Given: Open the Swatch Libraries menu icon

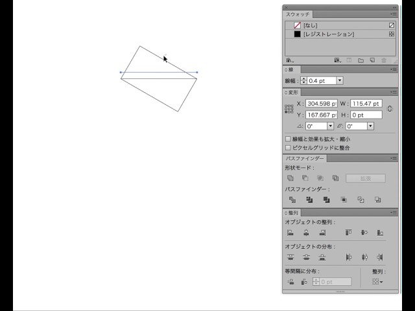Looking at the screenshot, I should [x=290, y=60].
